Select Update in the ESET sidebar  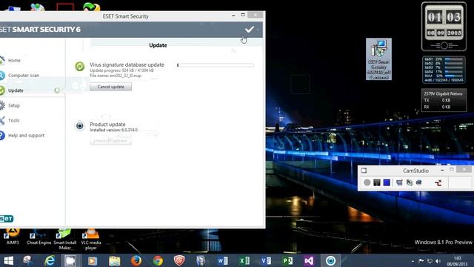(16, 90)
